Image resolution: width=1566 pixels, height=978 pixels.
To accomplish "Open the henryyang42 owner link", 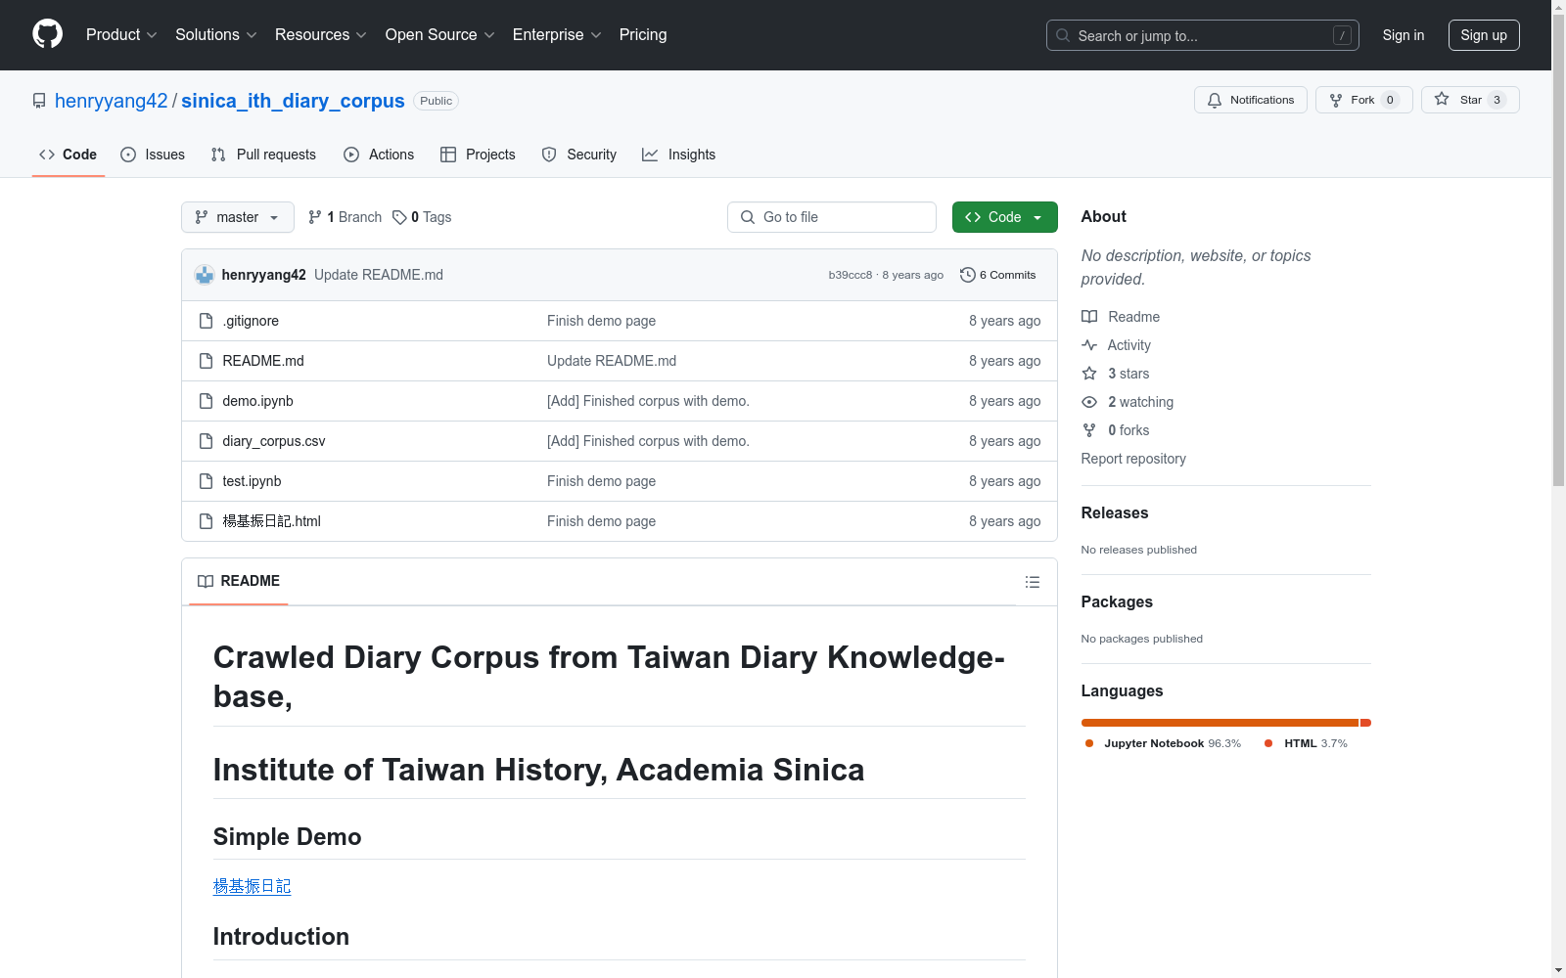I will click(x=112, y=101).
